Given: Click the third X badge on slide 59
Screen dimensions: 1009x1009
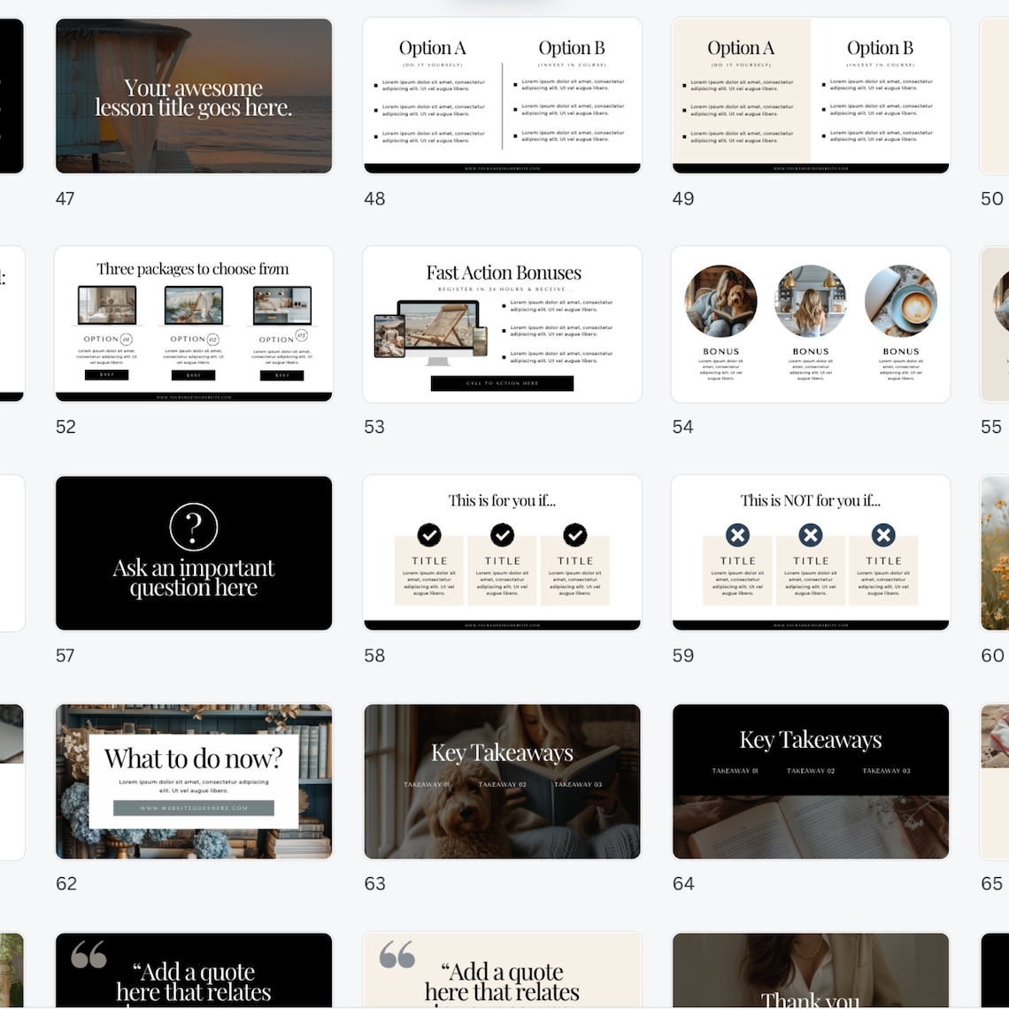Looking at the screenshot, I should click(x=883, y=535).
